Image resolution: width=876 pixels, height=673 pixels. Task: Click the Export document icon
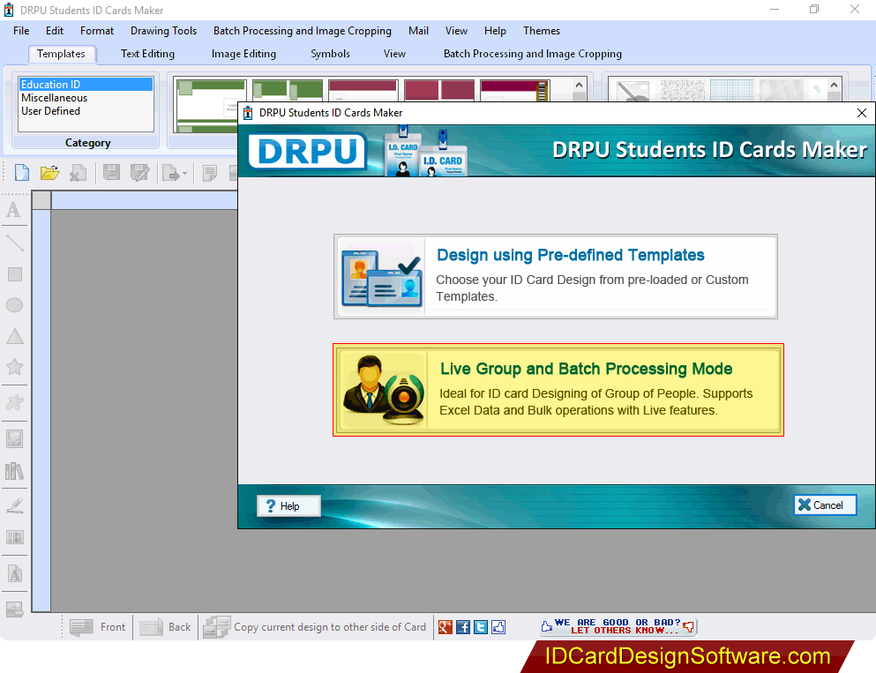170,173
